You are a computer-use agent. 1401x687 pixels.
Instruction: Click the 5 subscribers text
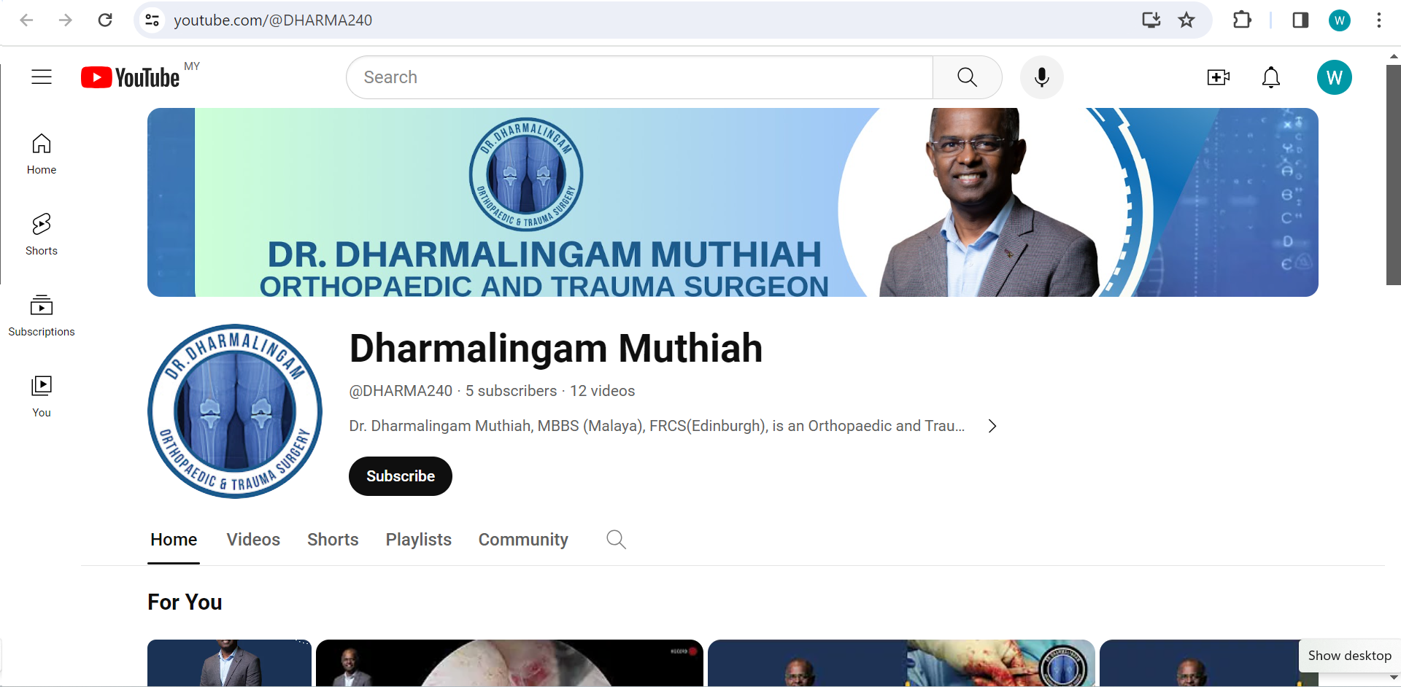point(511,391)
